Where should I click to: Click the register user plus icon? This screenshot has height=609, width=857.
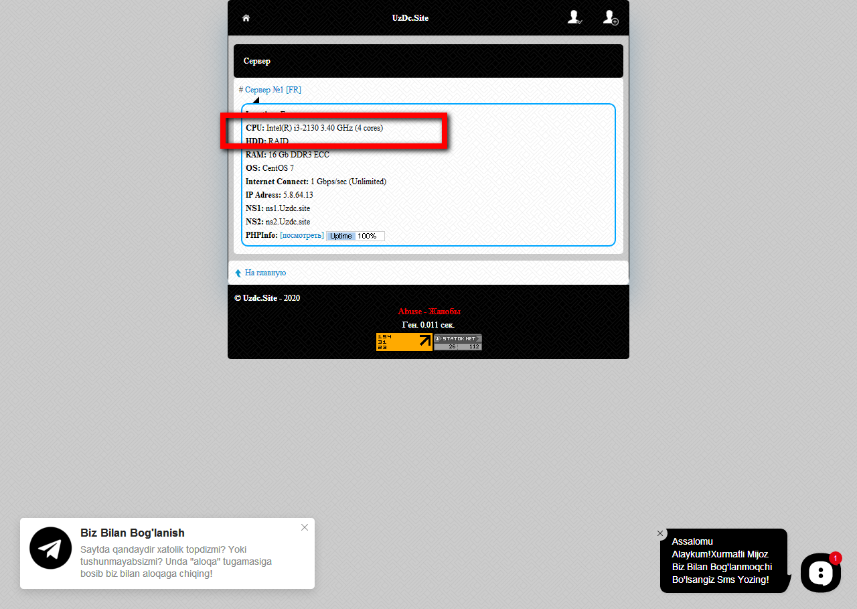[610, 17]
